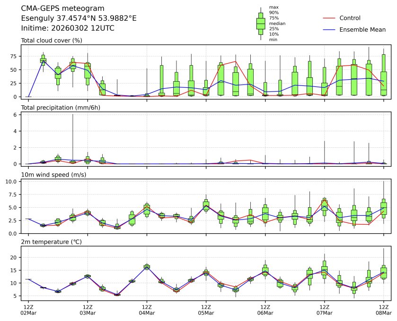The image size is (397, 321).
Task: Click the Total cloud cover (%) panel title
Action: tap(52, 41)
